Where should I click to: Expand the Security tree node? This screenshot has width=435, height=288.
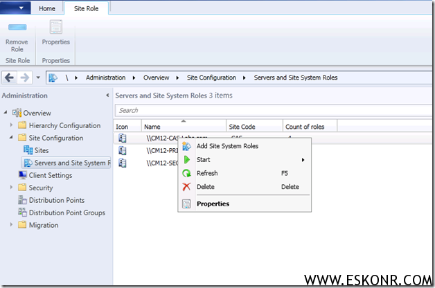[x=11, y=187]
